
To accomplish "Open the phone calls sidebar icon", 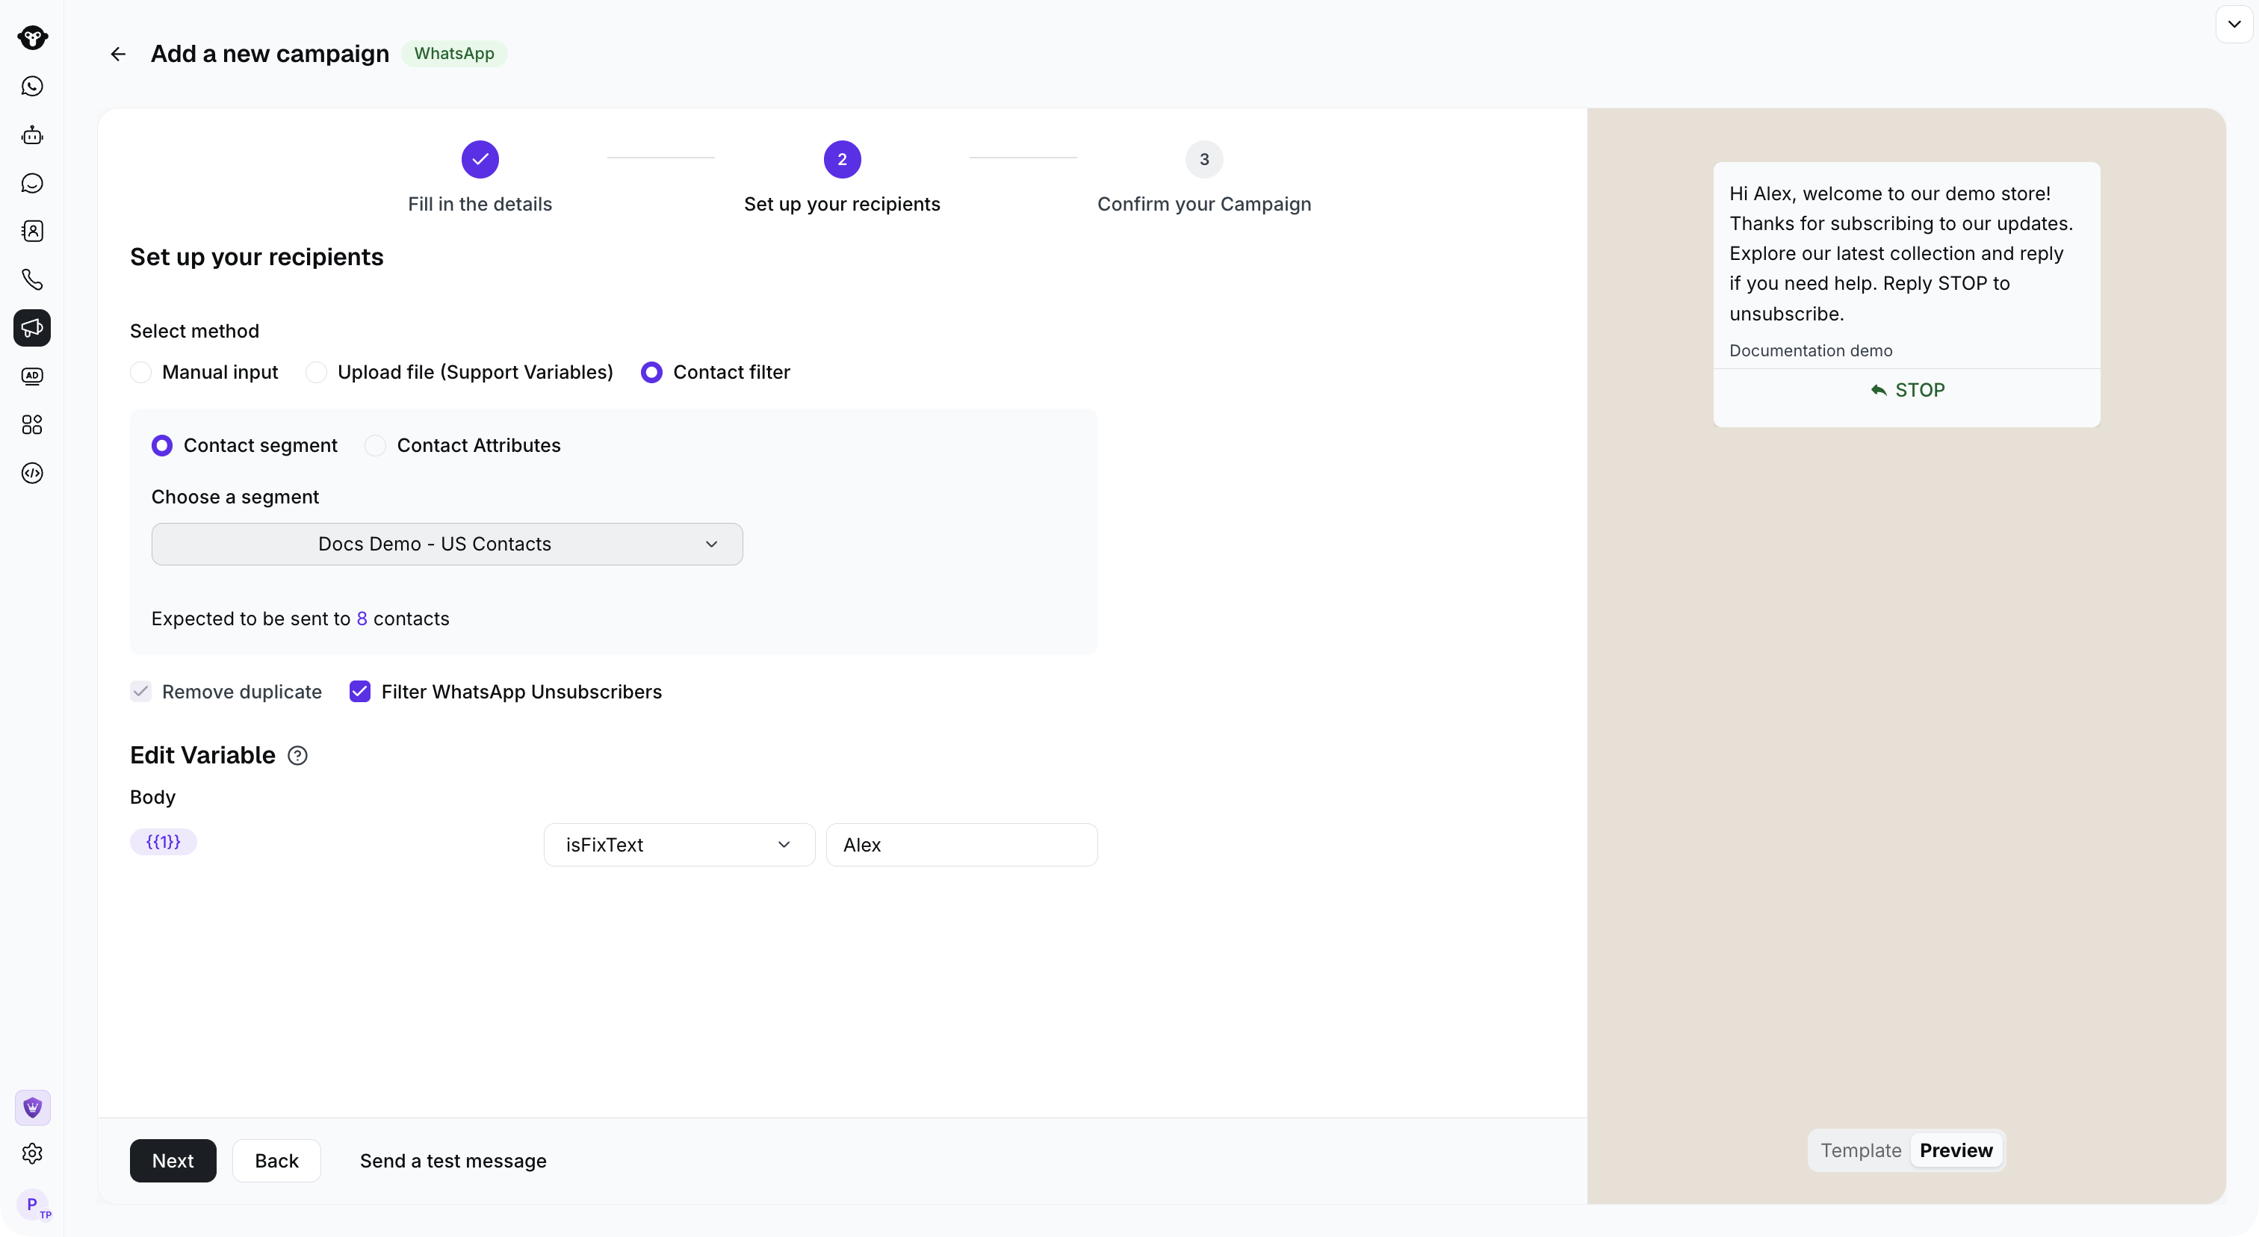I will click(x=32, y=279).
